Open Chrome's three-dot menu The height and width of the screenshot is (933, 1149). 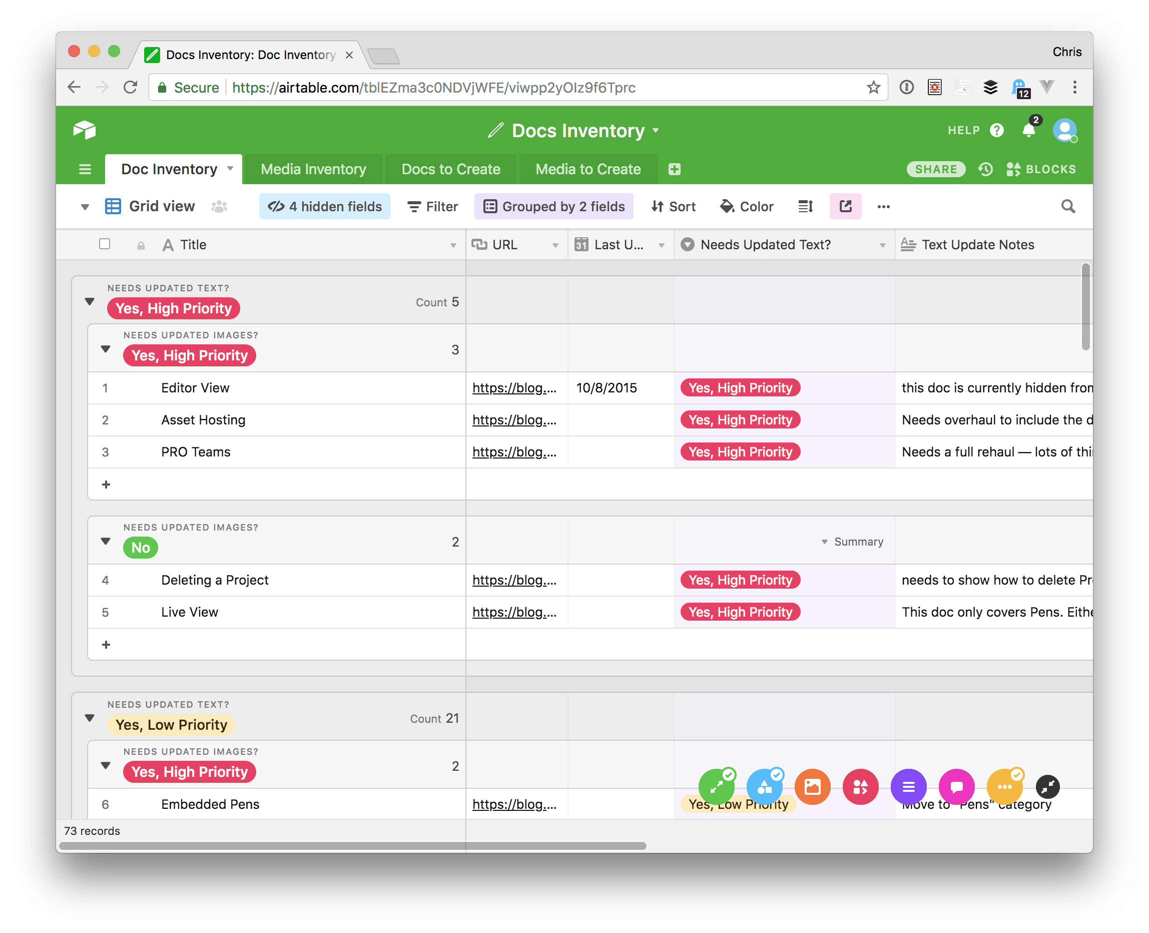[x=1074, y=87]
